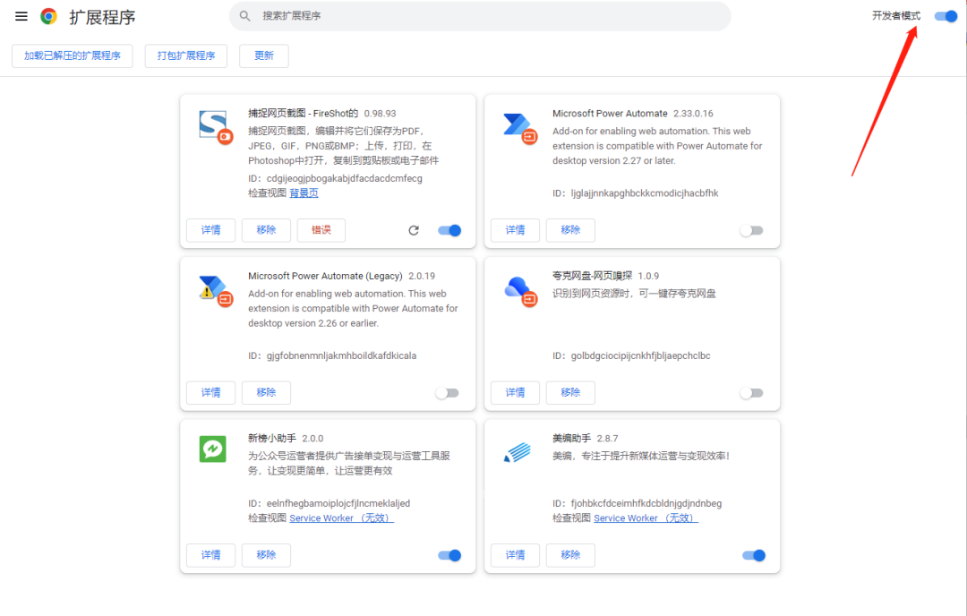The width and height of the screenshot is (967, 616).
Task: Open 详情 for Power Automate 2.33.0.16
Action: [515, 230]
